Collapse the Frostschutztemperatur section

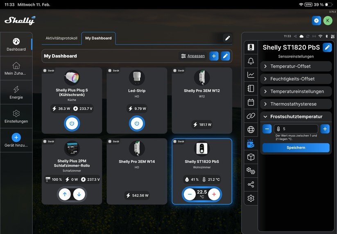pyautogui.click(x=296, y=116)
